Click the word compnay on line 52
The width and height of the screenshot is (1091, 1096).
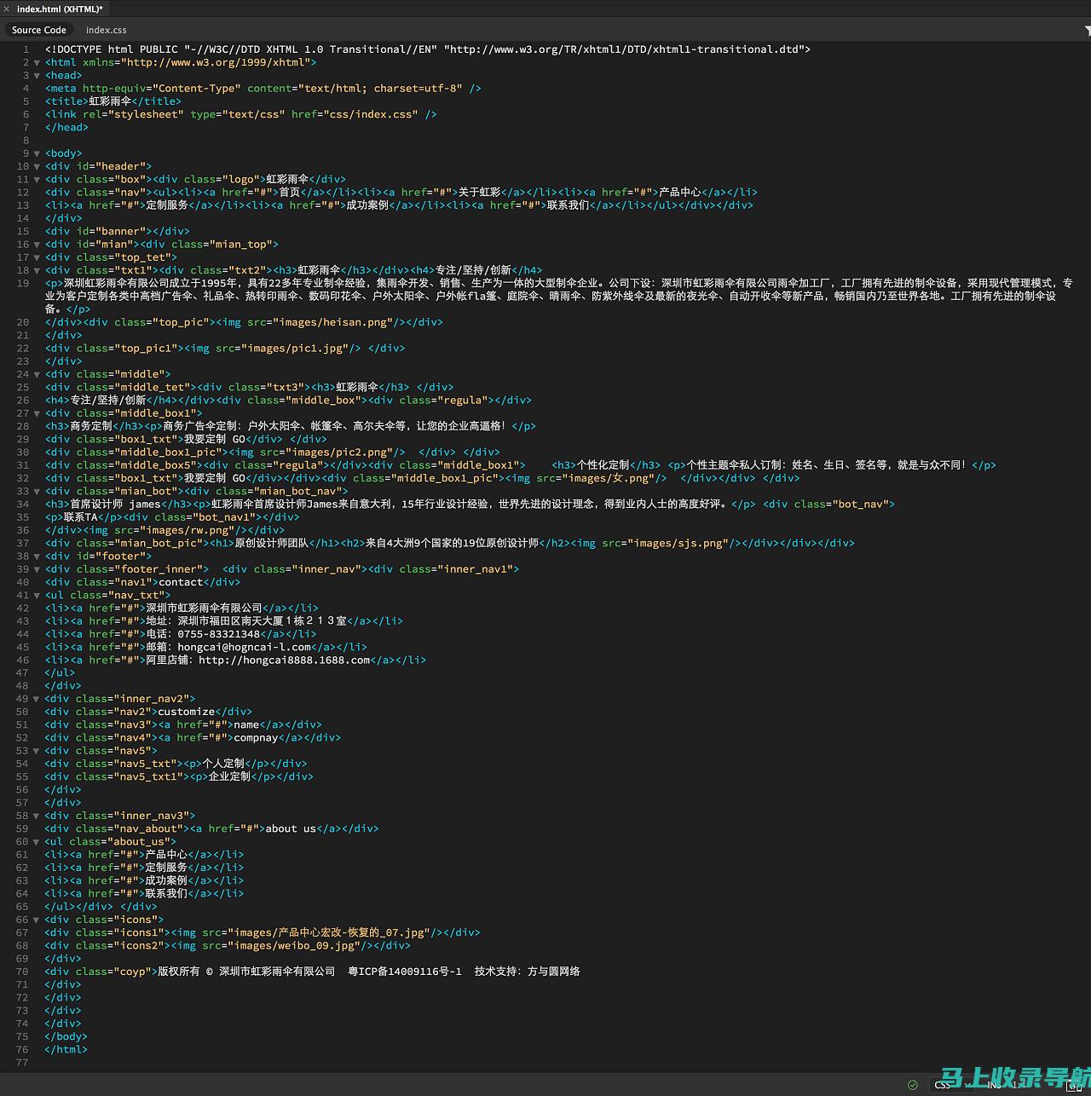tap(257, 738)
